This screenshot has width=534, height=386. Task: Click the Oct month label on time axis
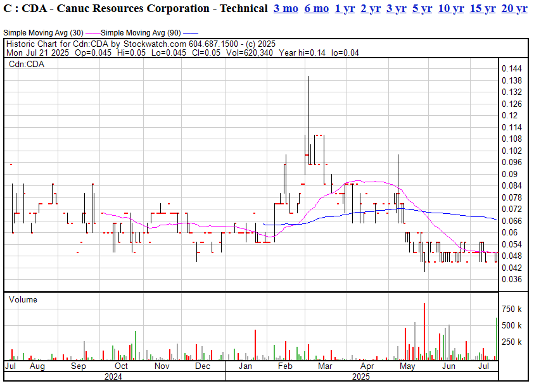pos(121,366)
